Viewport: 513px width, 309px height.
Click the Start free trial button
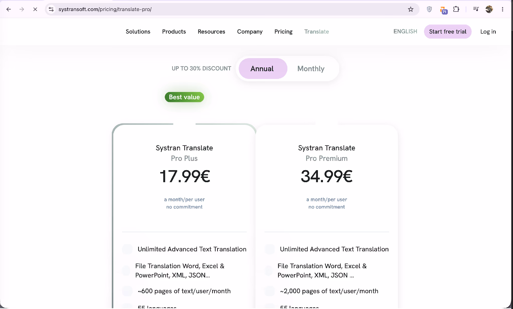click(448, 32)
